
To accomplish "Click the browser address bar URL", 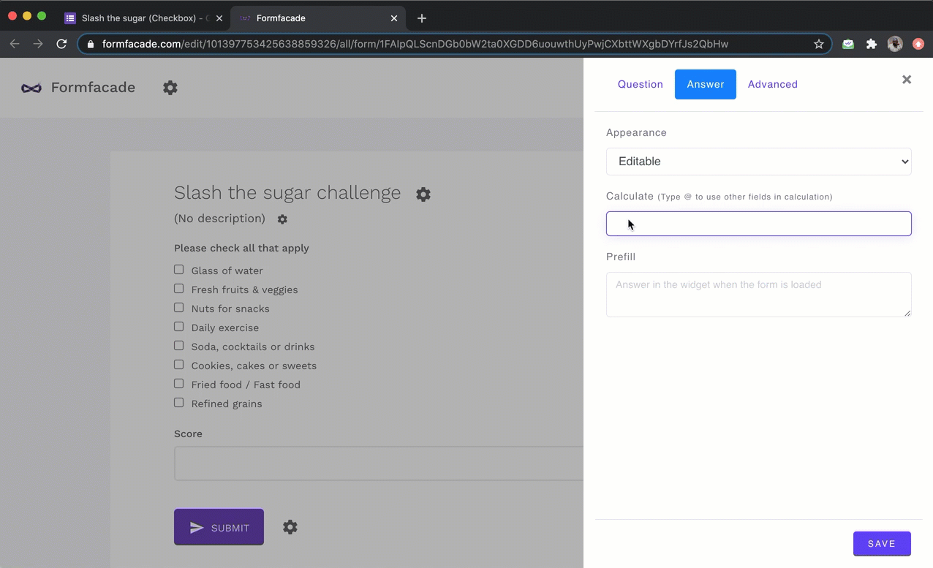I will [x=415, y=44].
